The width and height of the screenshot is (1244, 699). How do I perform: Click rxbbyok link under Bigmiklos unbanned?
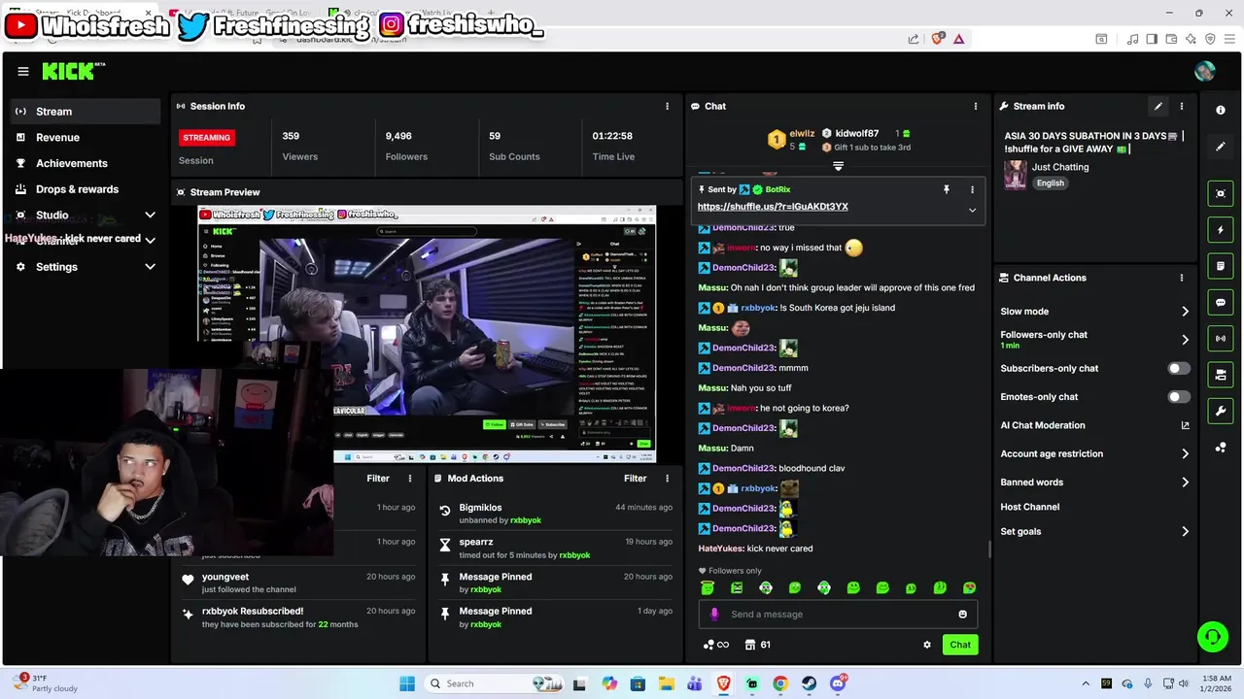(x=526, y=520)
